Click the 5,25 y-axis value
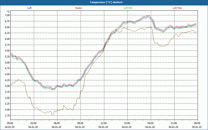 point(7,56)
